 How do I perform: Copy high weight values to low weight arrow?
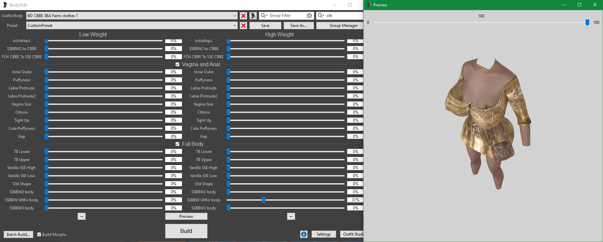pos(291,216)
